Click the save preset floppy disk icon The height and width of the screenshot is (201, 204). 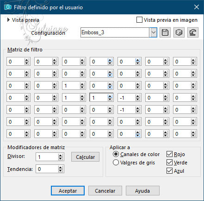165,32
